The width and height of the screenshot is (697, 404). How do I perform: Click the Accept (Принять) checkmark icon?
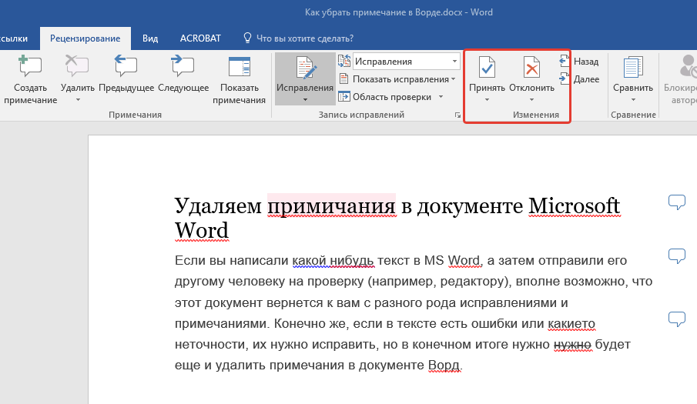(487, 69)
